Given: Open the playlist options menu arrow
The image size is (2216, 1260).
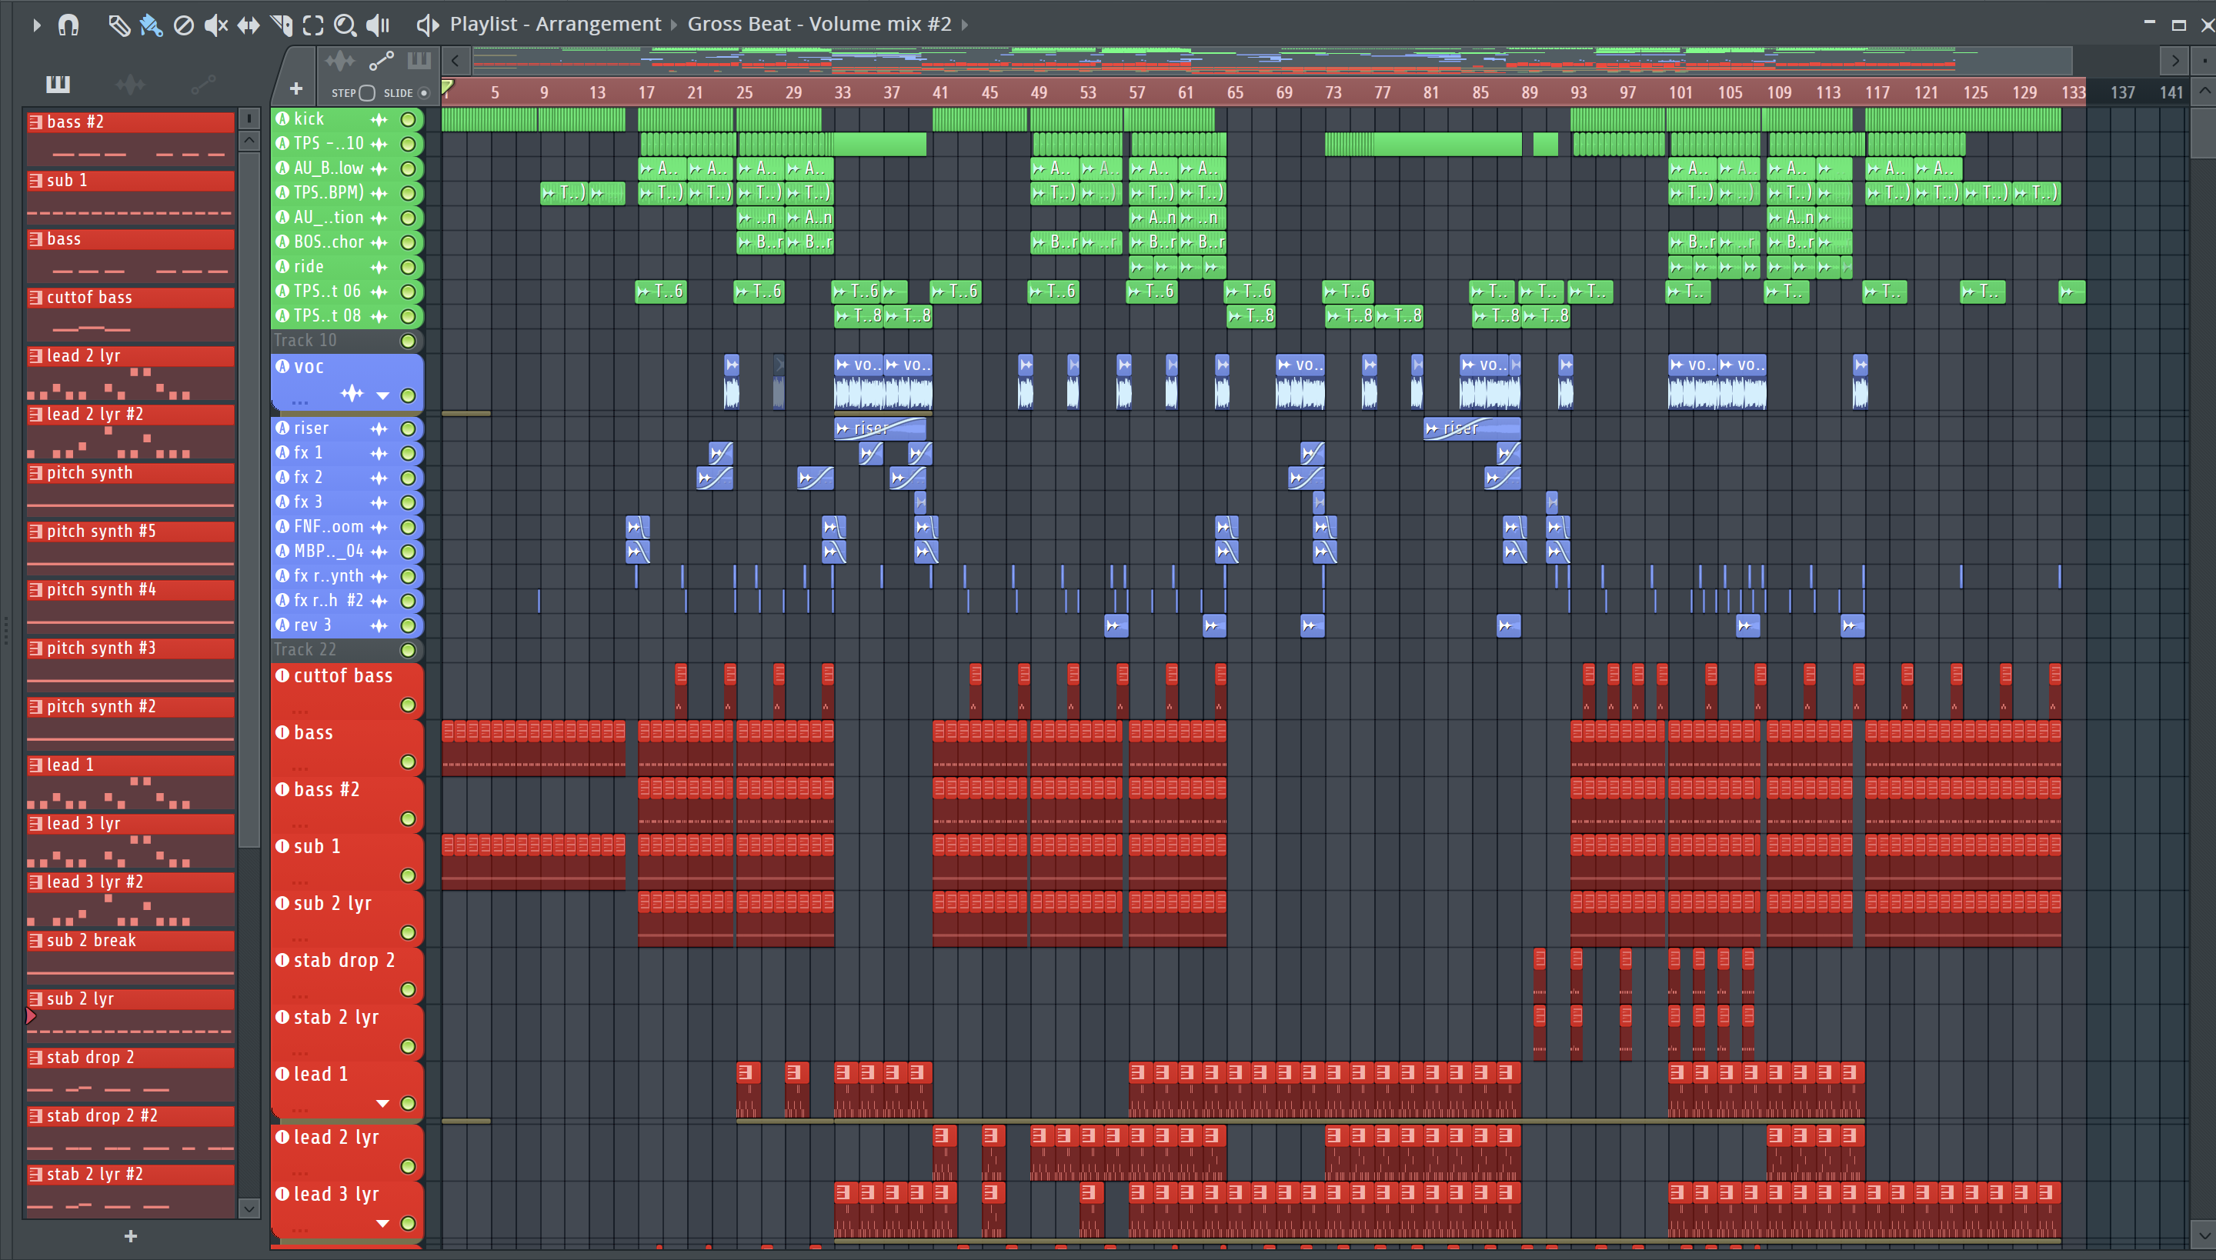Looking at the screenshot, I should click(x=36, y=25).
